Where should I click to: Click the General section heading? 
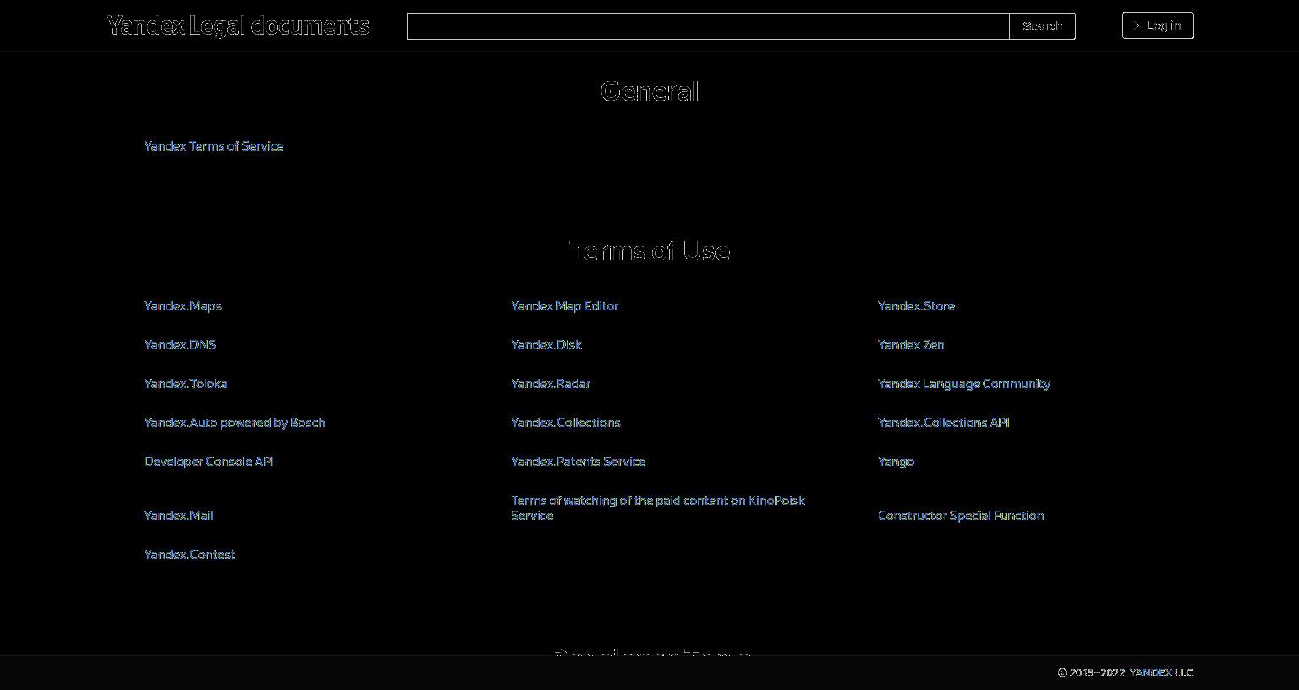coord(649,91)
